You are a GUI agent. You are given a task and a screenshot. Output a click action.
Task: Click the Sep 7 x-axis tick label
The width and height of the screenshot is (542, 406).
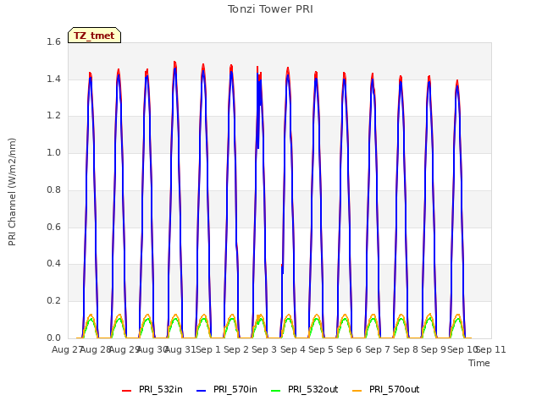click(x=378, y=349)
